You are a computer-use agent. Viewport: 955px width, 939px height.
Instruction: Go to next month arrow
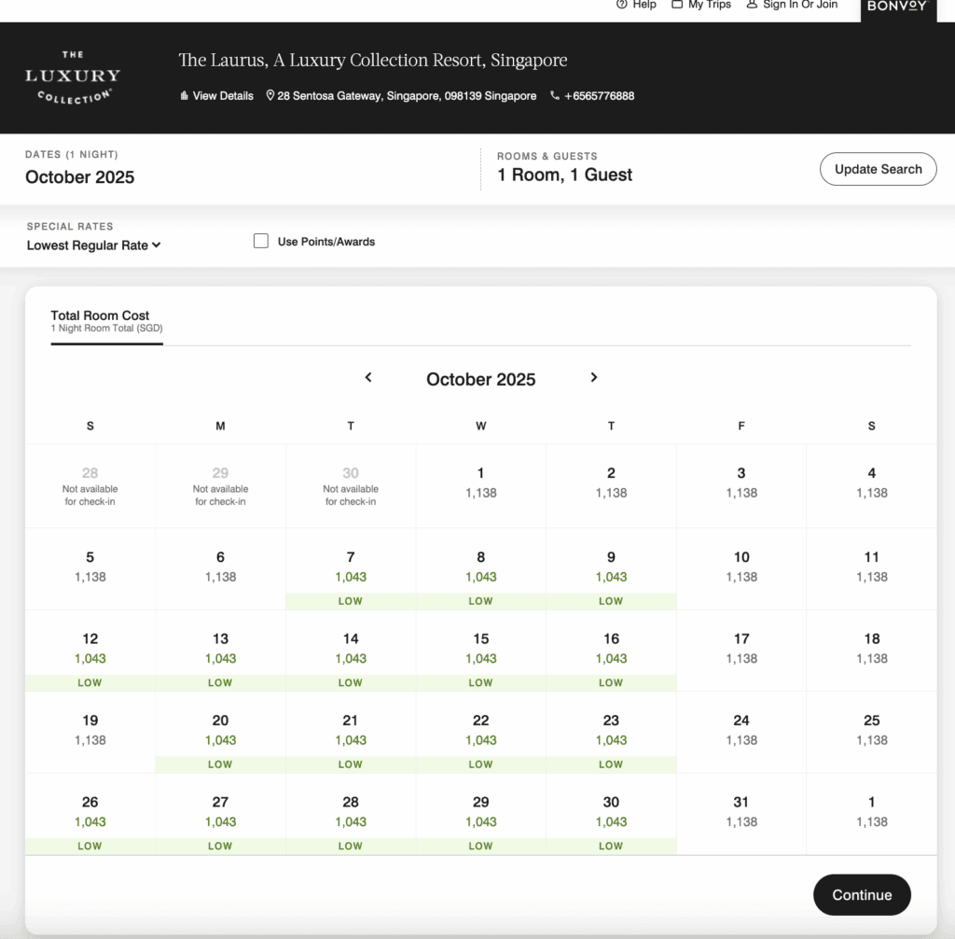point(594,378)
